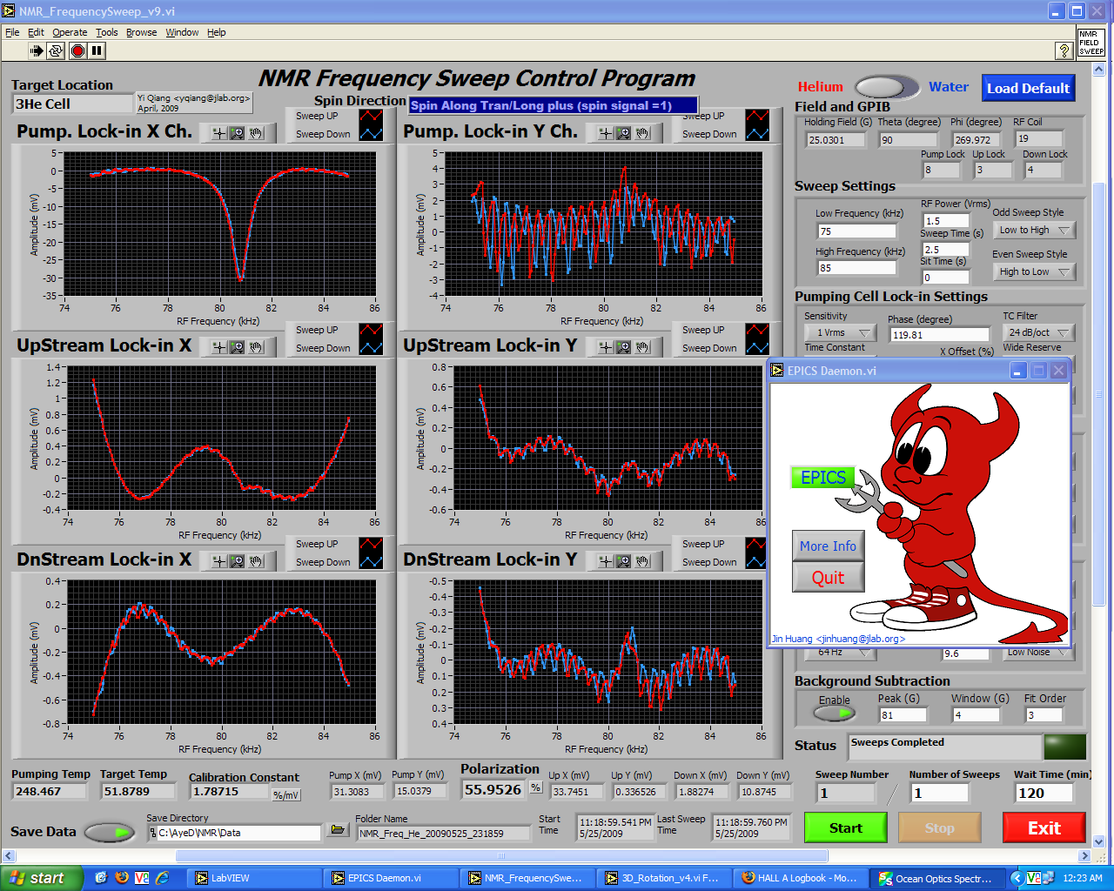
Task: Click the folder browse icon beside Save Directory
Action: pyautogui.click(x=338, y=830)
